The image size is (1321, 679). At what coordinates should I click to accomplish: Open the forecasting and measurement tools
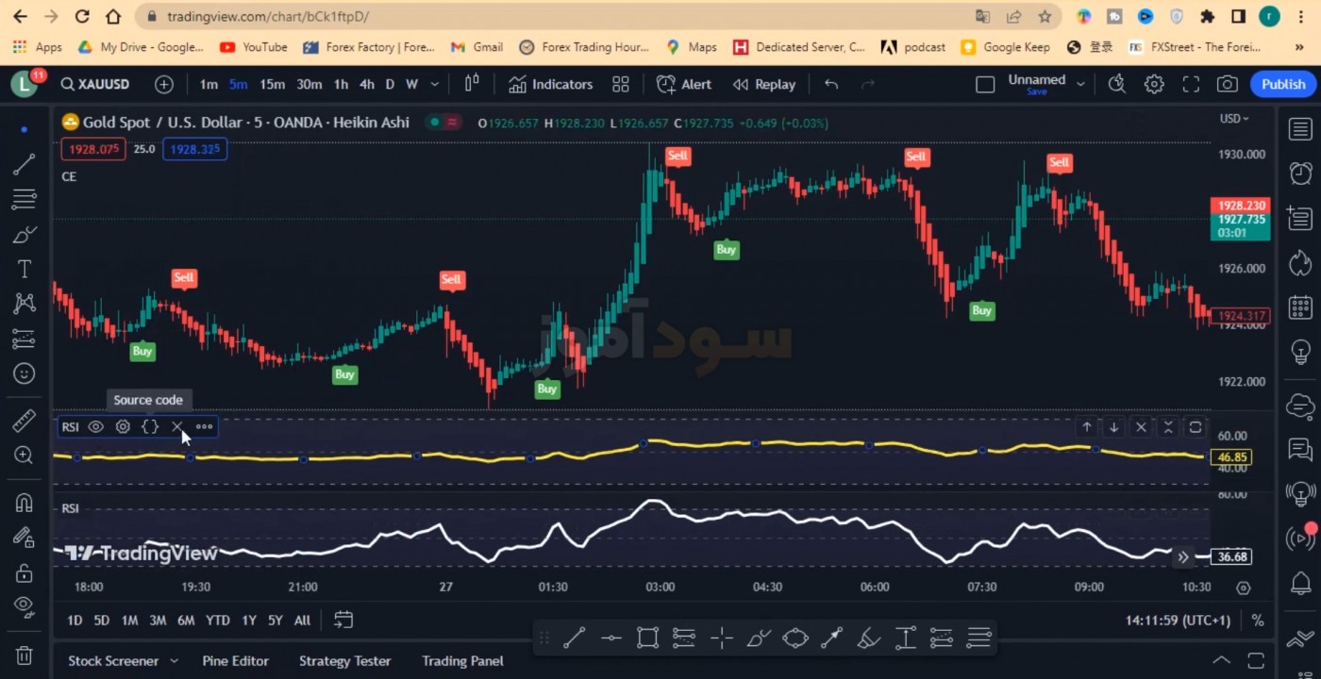[x=25, y=339]
